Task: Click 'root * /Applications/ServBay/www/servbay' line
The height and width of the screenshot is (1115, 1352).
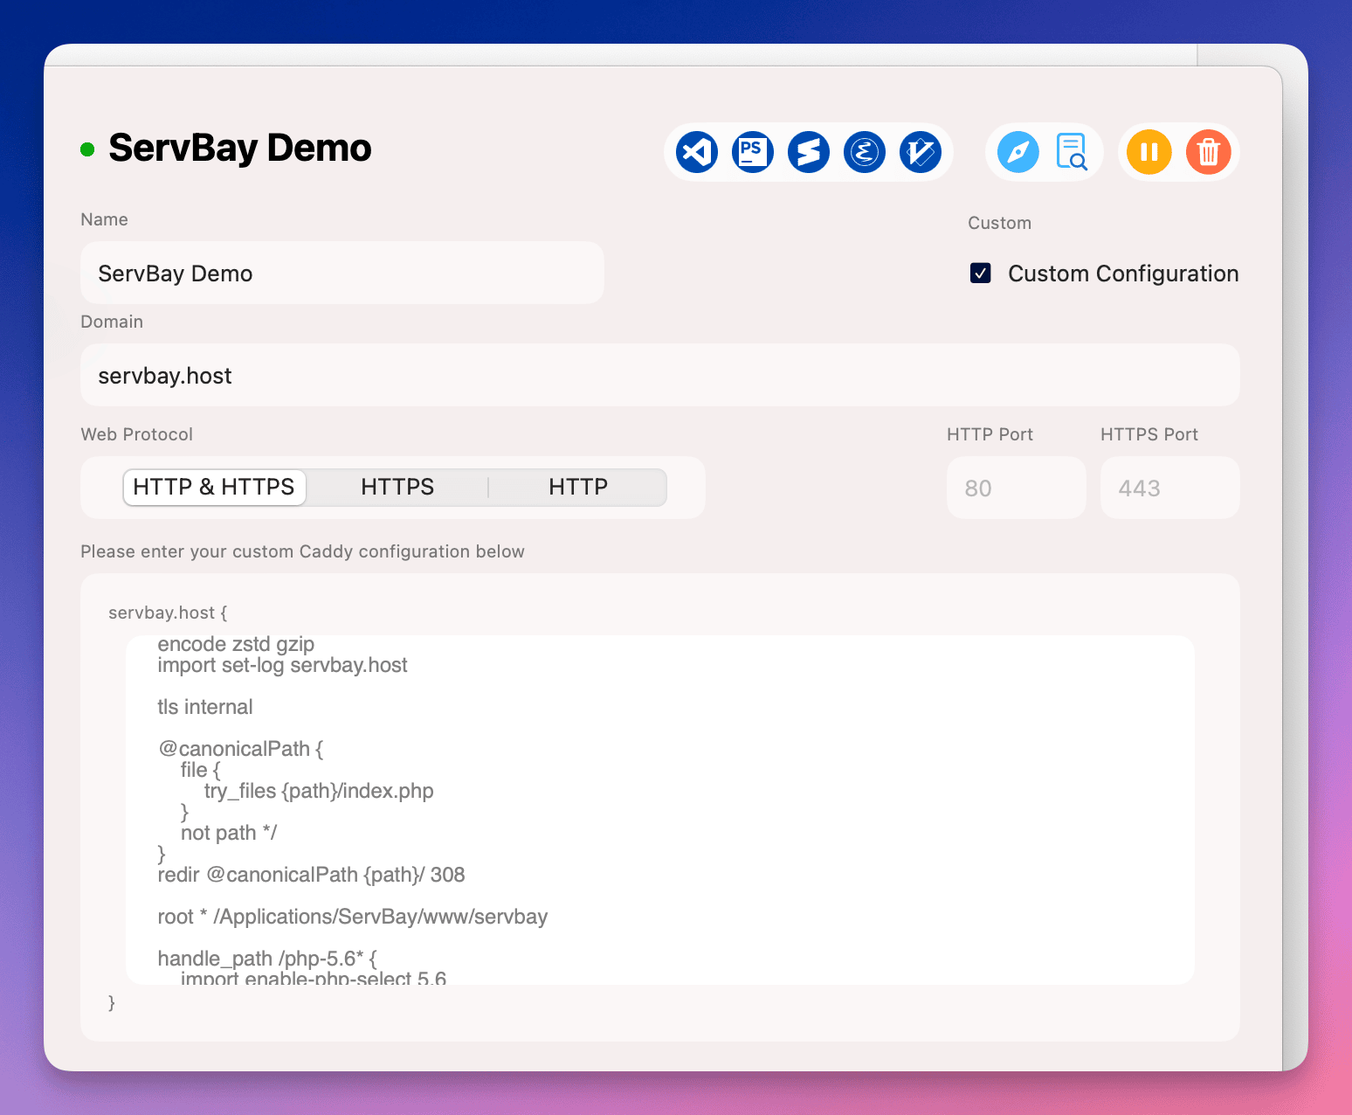Action: click(x=353, y=917)
